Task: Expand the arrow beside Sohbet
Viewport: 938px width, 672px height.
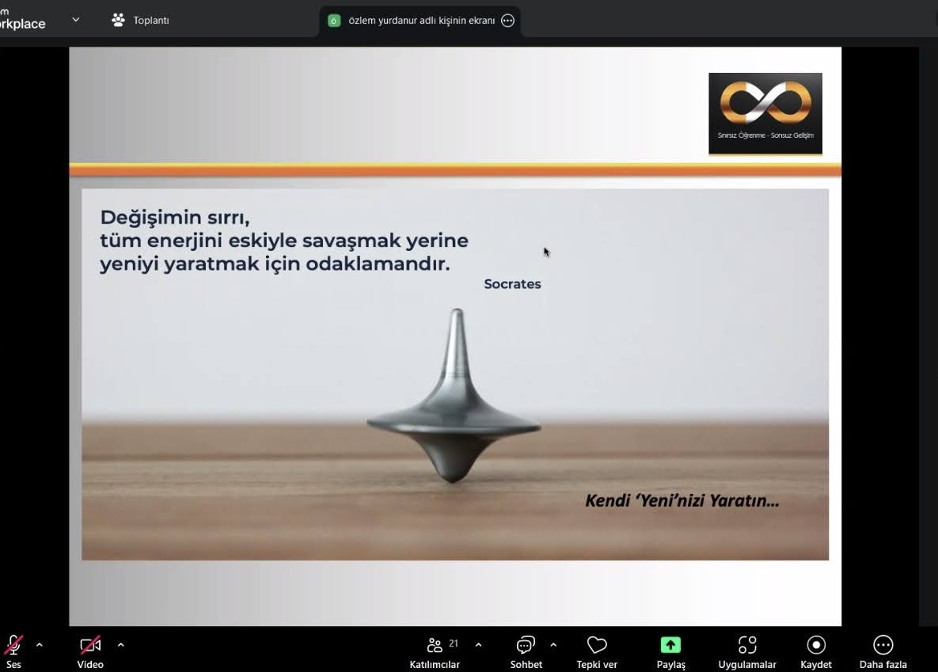Action: tap(553, 645)
